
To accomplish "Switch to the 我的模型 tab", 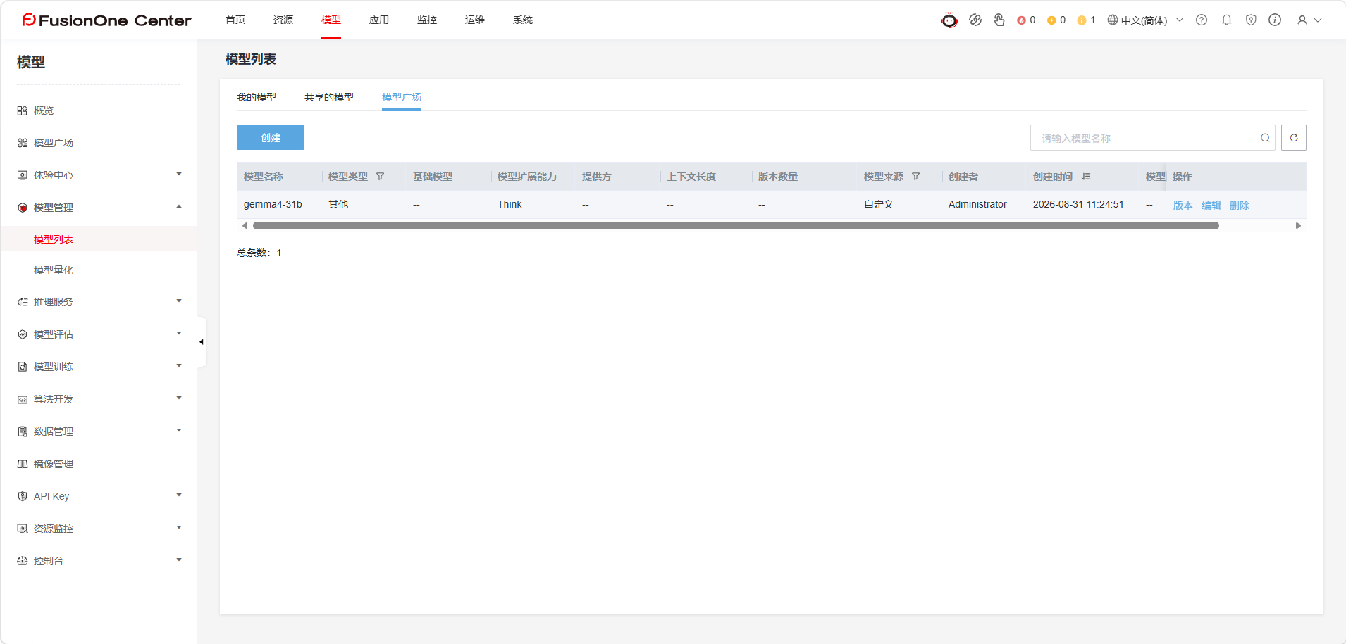I will click(257, 97).
